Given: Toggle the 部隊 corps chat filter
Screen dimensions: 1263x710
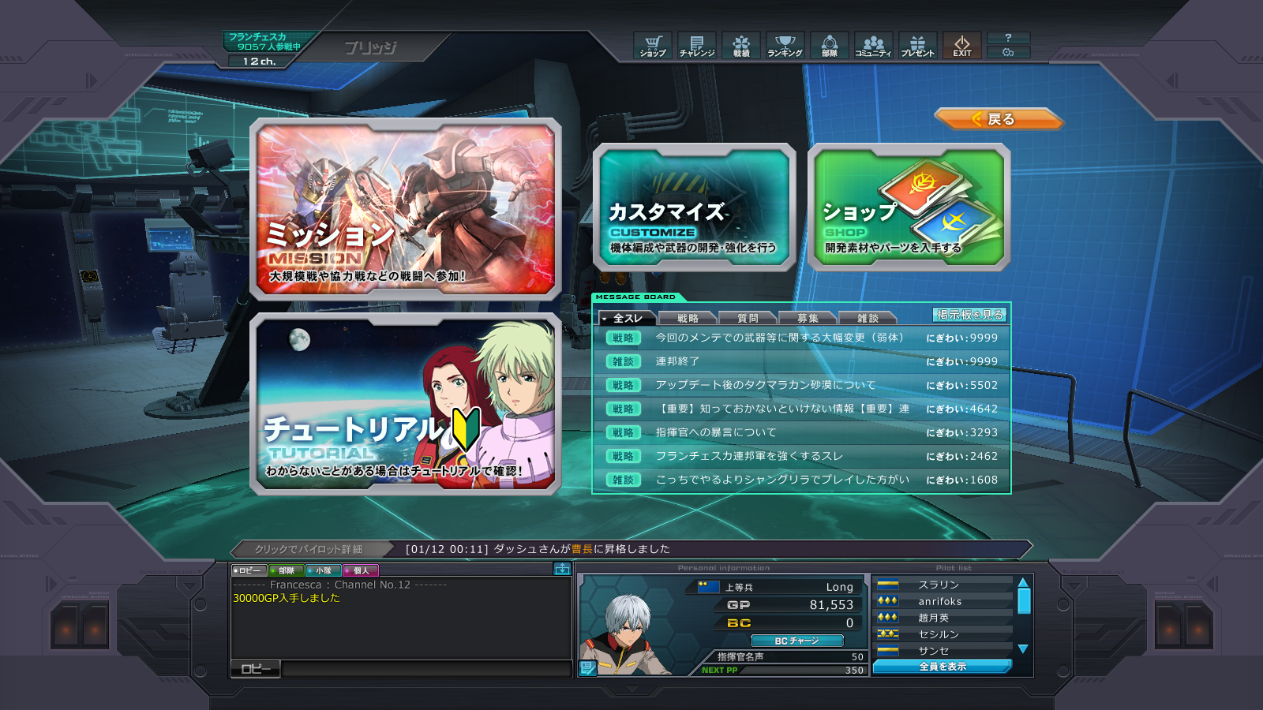Looking at the screenshot, I should coord(286,570).
